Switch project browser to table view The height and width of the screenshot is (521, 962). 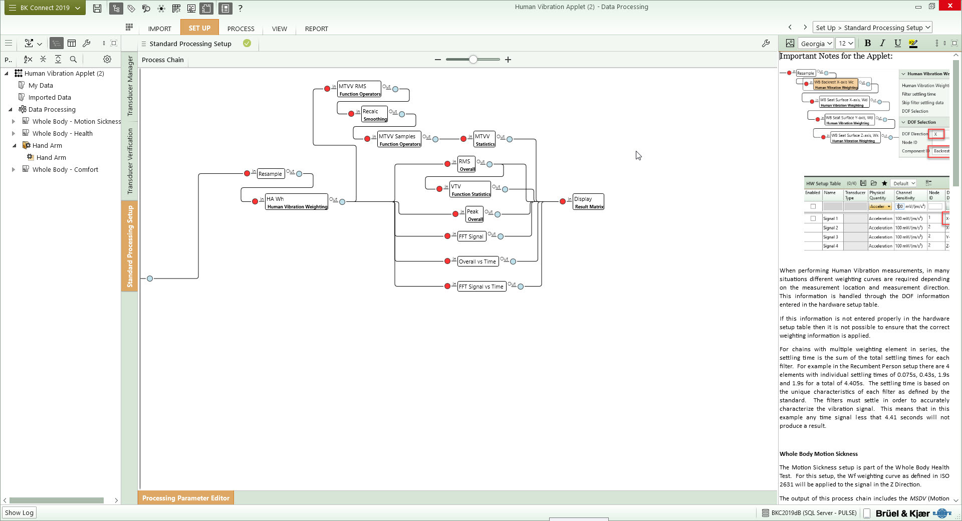click(72, 44)
